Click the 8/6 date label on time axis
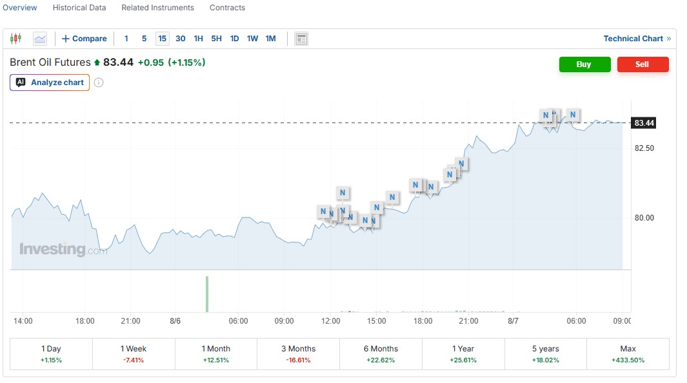The height and width of the screenshot is (383, 687). point(175,321)
